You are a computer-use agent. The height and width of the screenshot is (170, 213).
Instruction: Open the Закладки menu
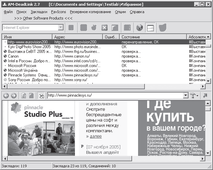(x=39, y=12)
